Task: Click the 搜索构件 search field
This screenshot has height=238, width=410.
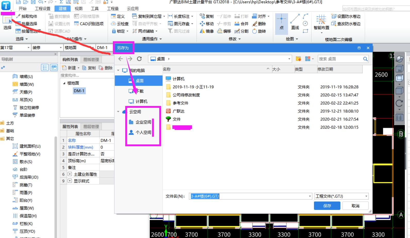Action: [87, 75]
